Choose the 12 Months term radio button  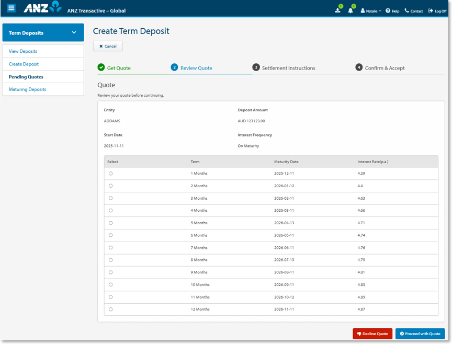[x=110, y=309]
